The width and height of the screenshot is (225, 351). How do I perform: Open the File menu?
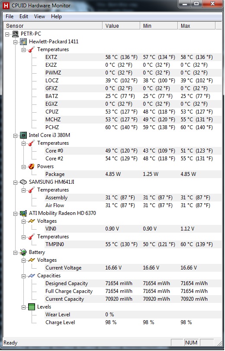[10, 16]
